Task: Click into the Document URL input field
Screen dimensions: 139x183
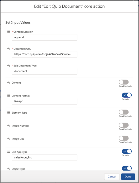Action: (x=44, y=54)
